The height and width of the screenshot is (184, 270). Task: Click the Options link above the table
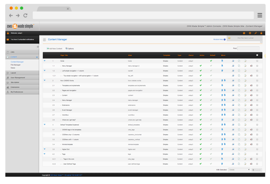[70, 48]
